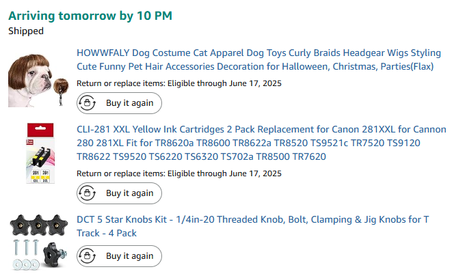Select the return eligibility text under dog costume

[x=179, y=83]
